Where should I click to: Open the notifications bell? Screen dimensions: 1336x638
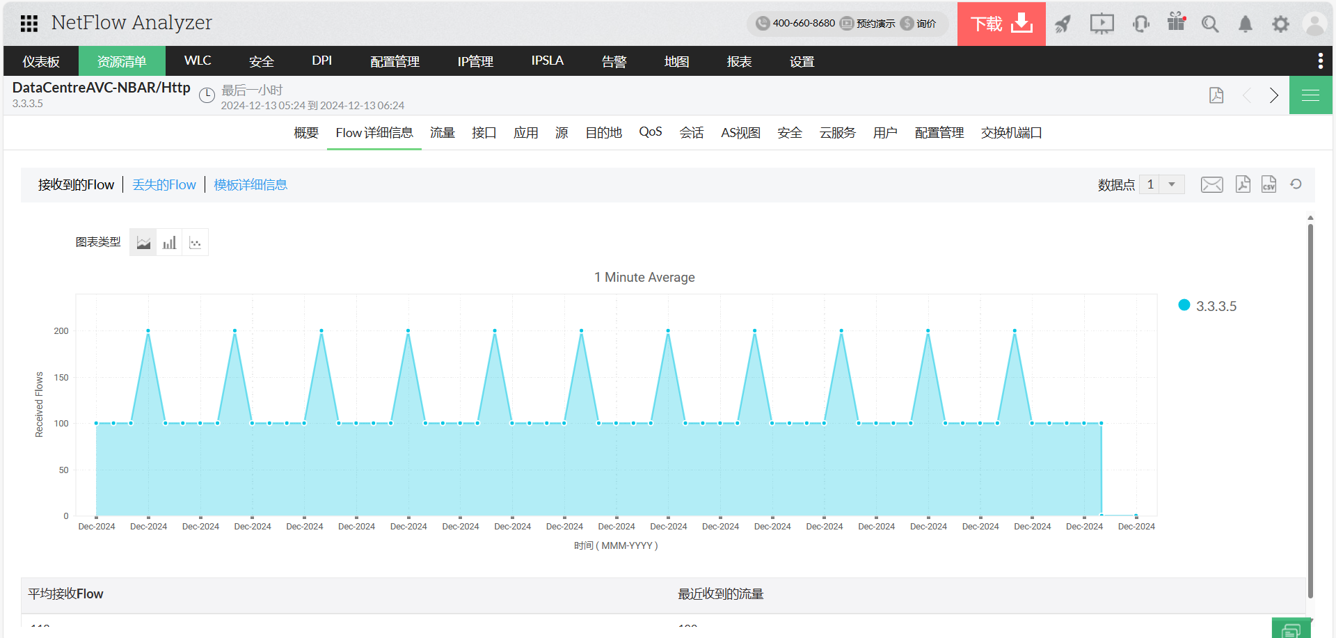(x=1245, y=24)
